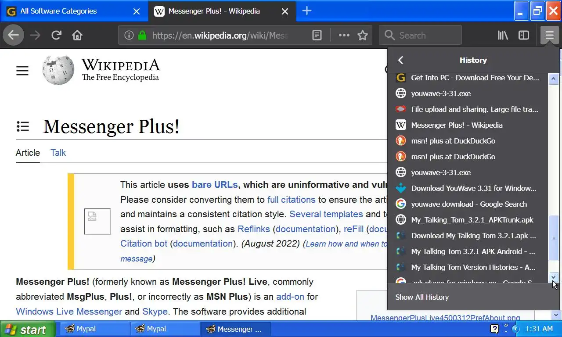Switch to first Mypal taskbar window
Viewport: 562px width, 337px height.
[x=95, y=329]
